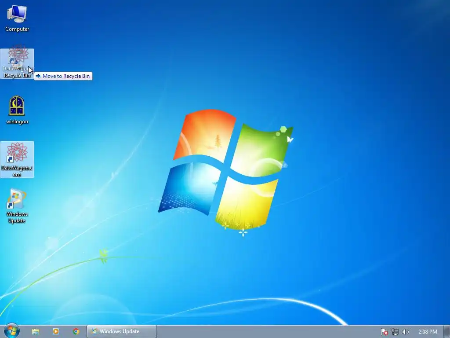
Task: Open volume speaker tray icon
Action: pyautogui.click(x=405, y=332)
